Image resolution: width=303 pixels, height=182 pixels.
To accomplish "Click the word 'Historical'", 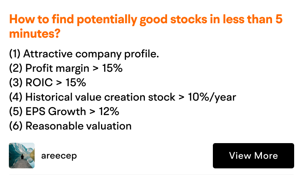I will 49,97.
